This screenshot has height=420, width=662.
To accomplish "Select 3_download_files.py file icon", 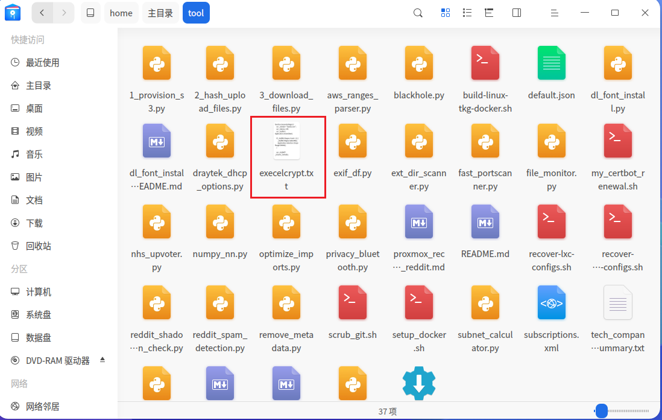I will point(286,63).
